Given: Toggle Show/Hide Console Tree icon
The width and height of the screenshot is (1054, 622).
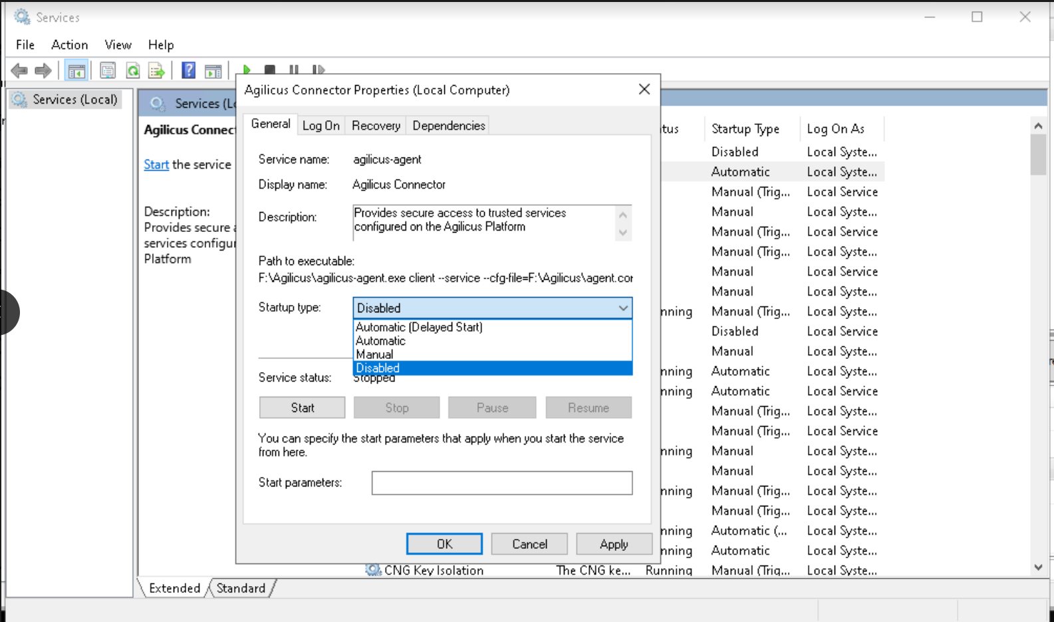Looking at the screenshot, I should (x=76, y=70).
